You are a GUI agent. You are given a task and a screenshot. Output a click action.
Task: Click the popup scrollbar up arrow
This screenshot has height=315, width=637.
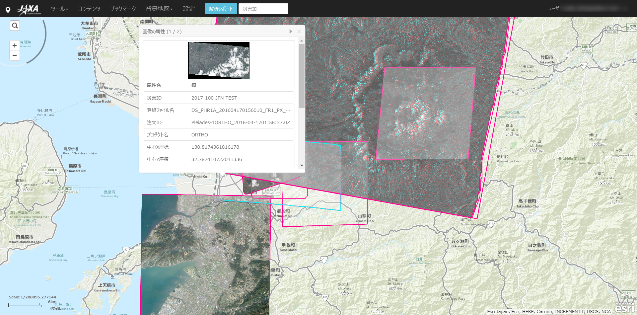tap(302, 41)
